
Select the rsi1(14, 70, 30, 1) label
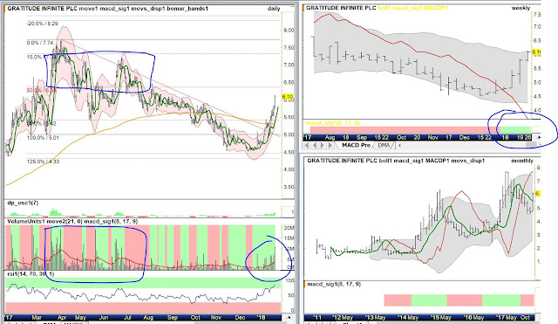31,273
